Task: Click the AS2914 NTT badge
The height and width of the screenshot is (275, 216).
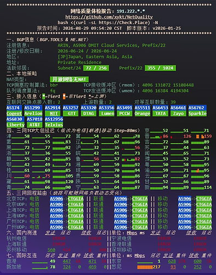Action: click(x=53, y=111)
